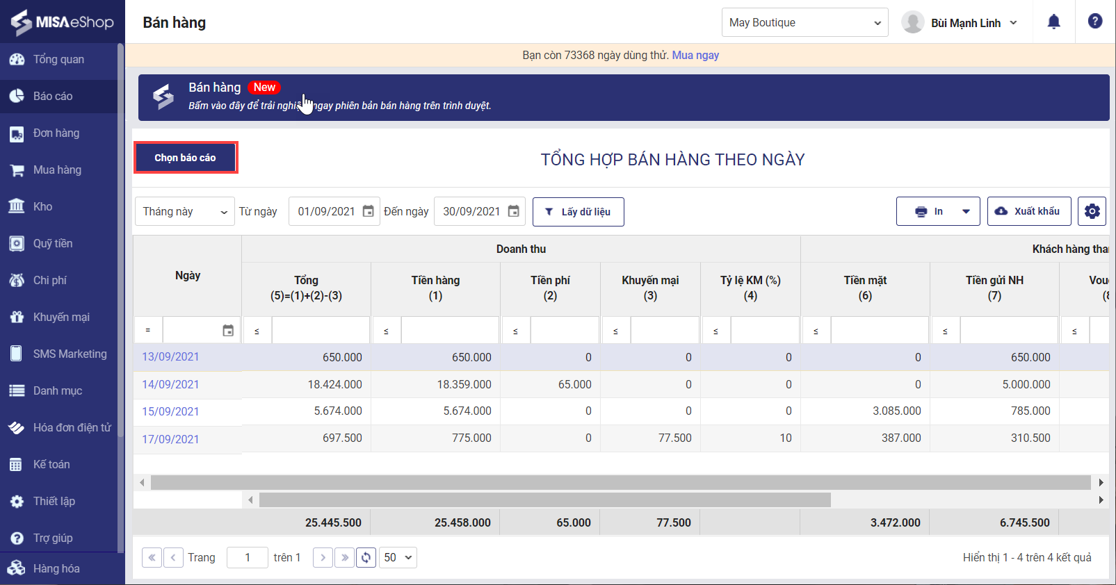Open calendar in Ngày filter cell
This screenshot has height=585, width=1116.
pyautogui.click(x=228, y=331)
